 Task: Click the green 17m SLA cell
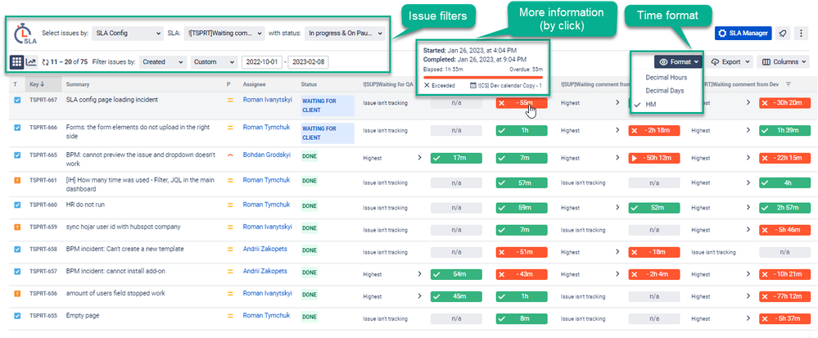click(x=456, y=157)
